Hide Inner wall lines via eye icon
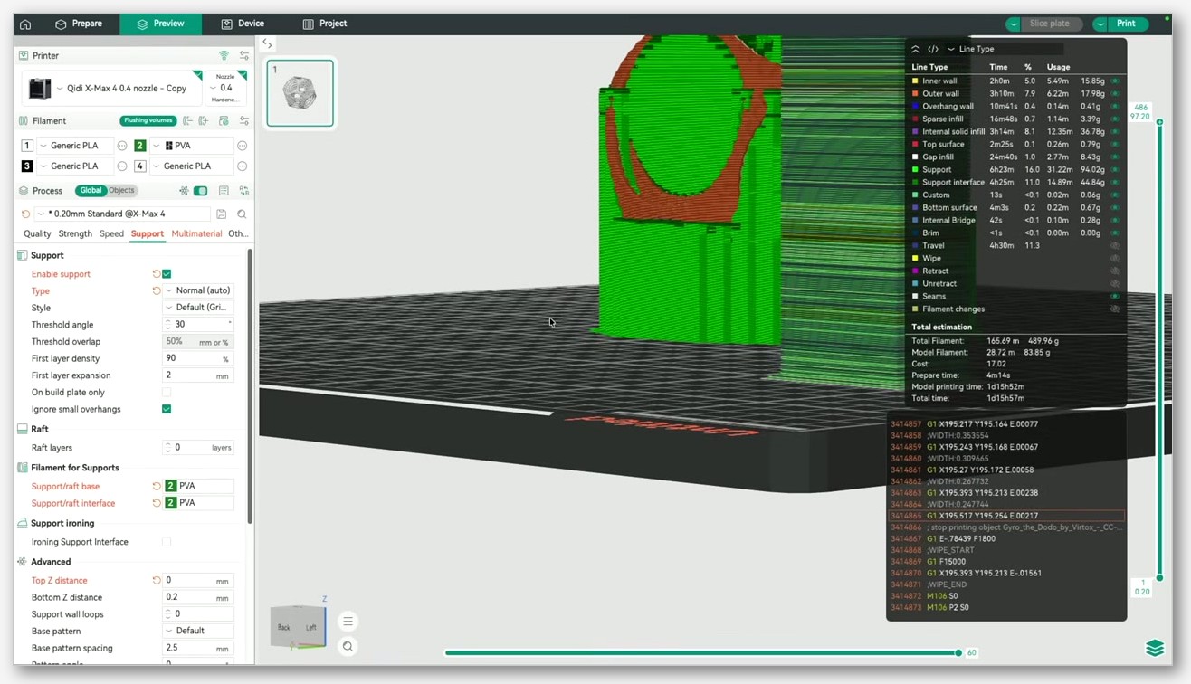The width and height of the screenshot is (1191, 684). coord(1115,81)
